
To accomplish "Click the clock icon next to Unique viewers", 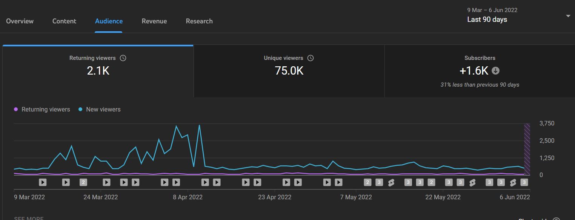I will click(x=311, y=58).
